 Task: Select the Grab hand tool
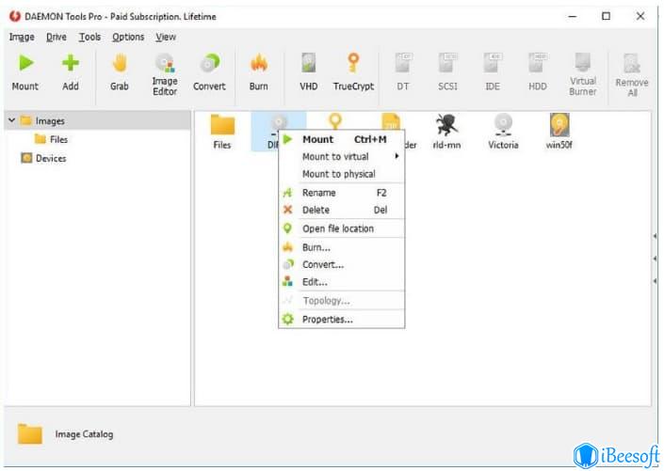pos(120,71)
